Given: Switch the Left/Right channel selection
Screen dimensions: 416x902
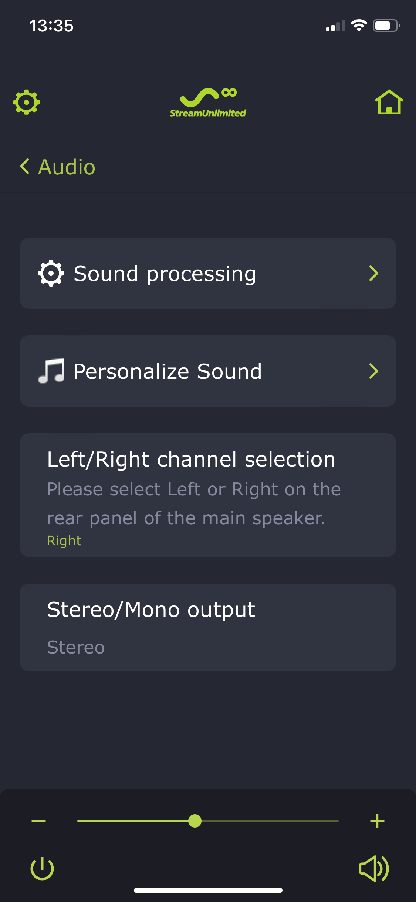Looking at the screenshot, I should pos(208,495).
